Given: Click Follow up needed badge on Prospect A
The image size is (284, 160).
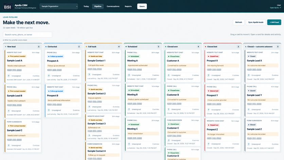Looking at the screenshot, I should coord(55,56).
